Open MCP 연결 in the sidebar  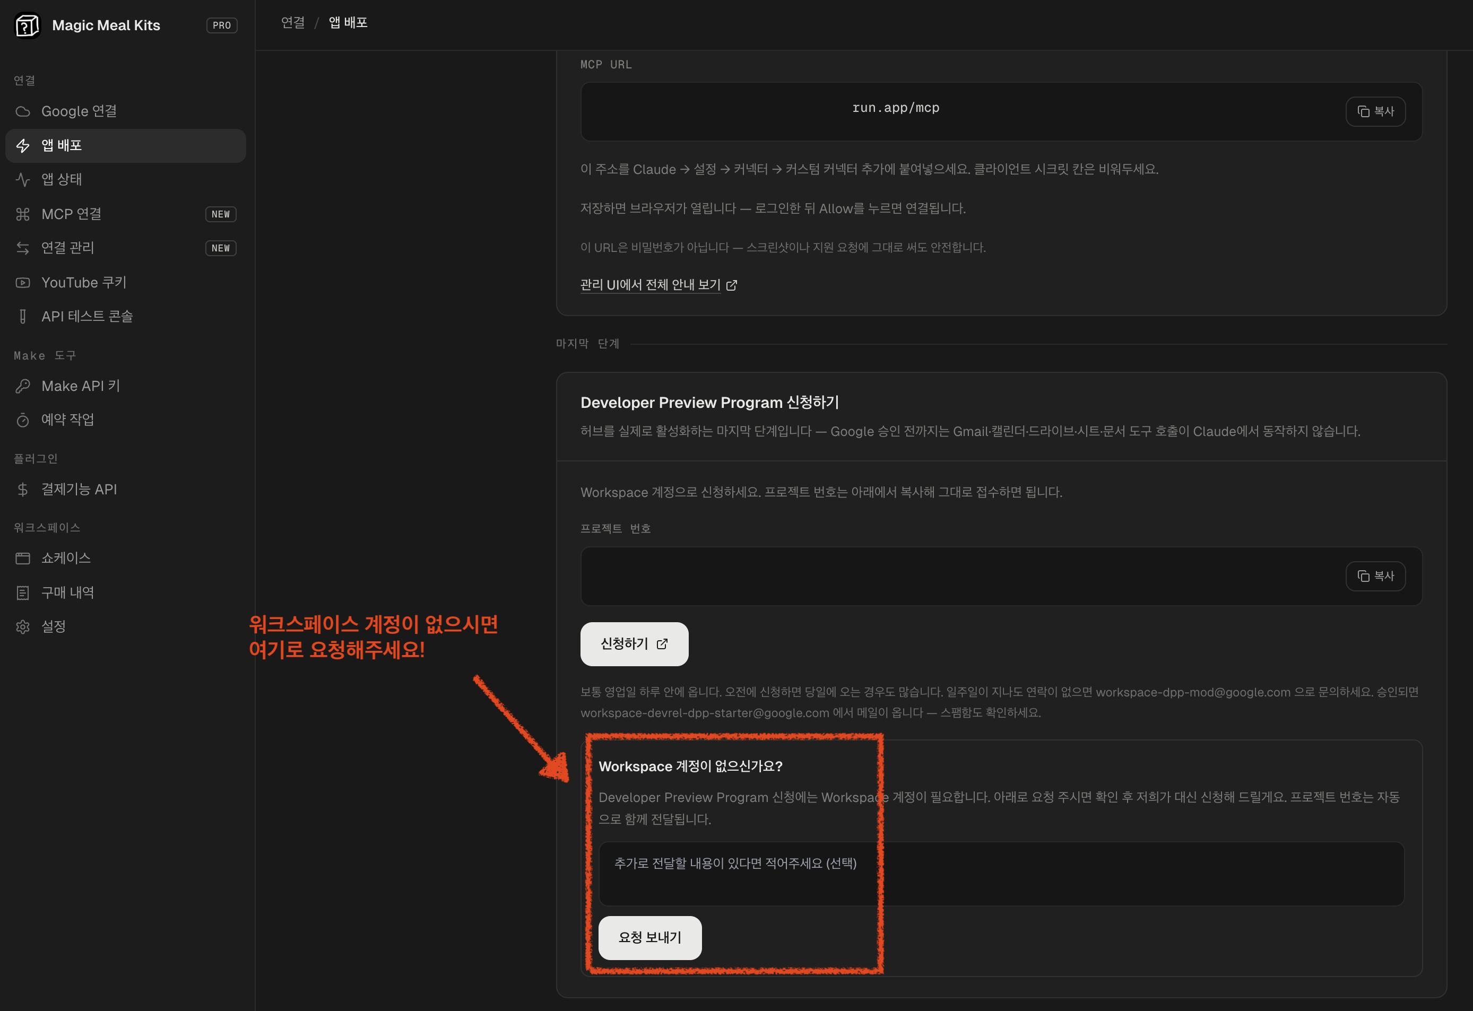click(126, 214)
